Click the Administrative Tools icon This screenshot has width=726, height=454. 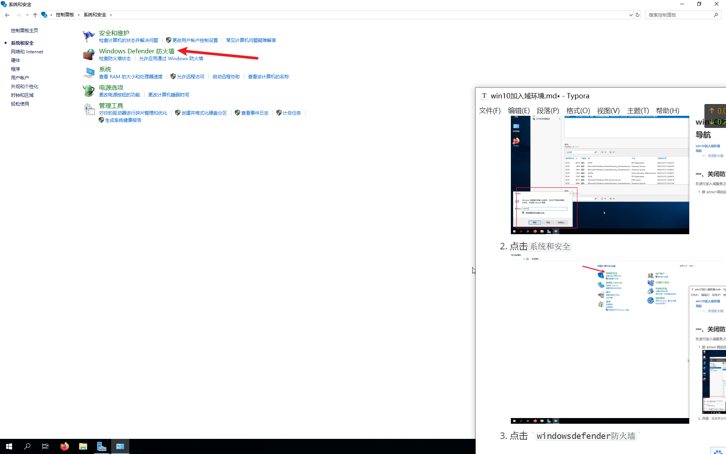88,109
